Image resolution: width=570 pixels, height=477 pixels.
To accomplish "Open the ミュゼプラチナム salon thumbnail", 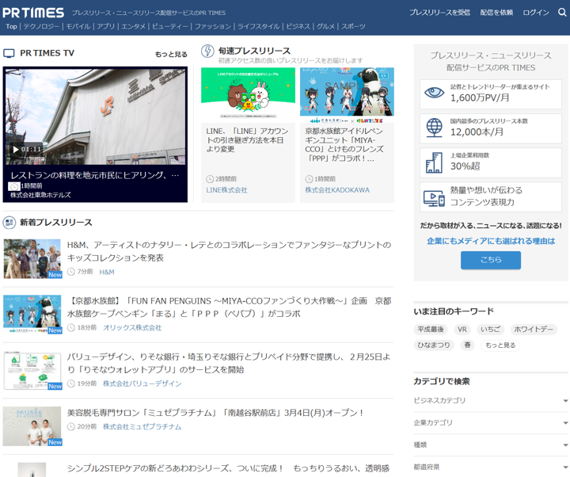I will 32,426.
